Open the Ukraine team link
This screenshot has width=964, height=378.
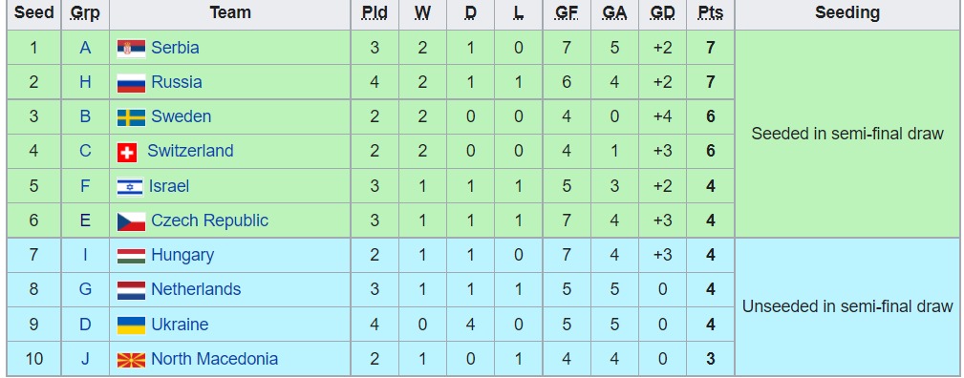(x=180, y=324)
